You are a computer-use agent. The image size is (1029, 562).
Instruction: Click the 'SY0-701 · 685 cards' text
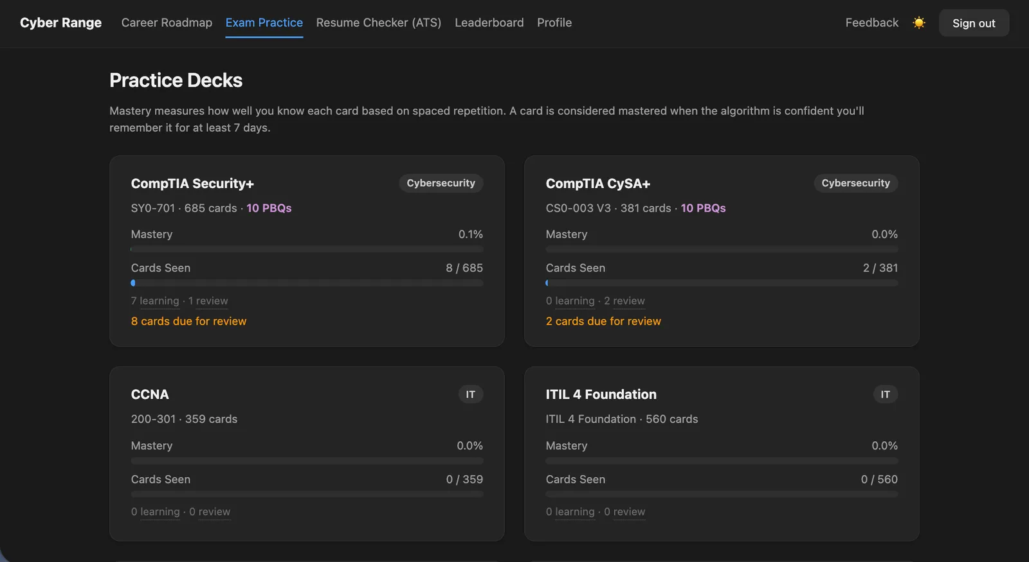coord(184,208)
